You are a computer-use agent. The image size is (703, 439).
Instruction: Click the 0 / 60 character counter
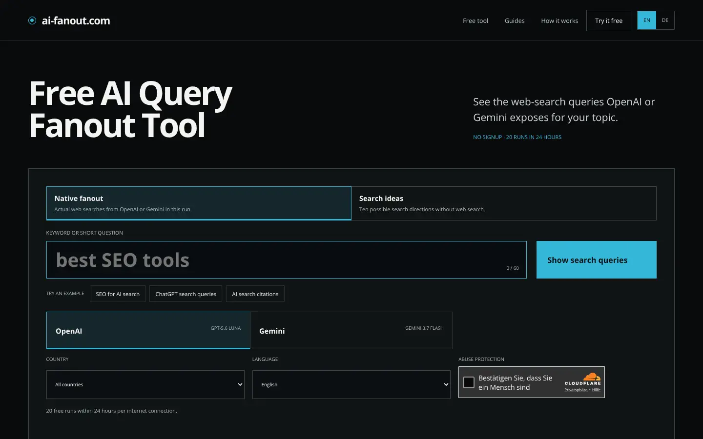pyautogui.click(x=513, y=268)
